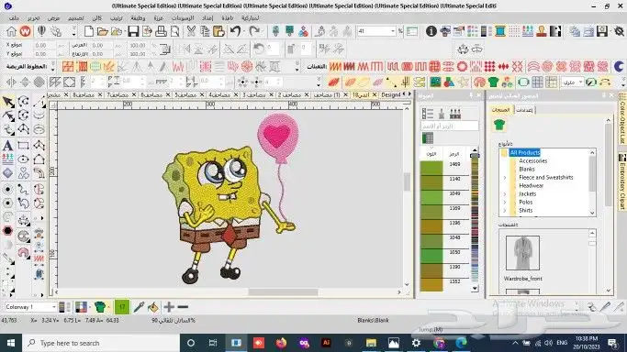627x352 pixels.
Task: Click the plus add color icon
Action: click(169, 307)
